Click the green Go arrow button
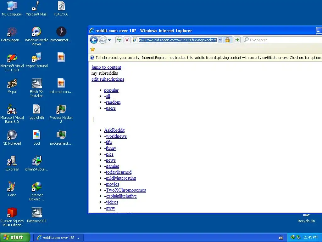 point(237,40)
